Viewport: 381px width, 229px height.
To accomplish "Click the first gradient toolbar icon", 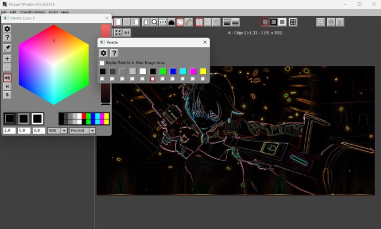I will [227, 22].
